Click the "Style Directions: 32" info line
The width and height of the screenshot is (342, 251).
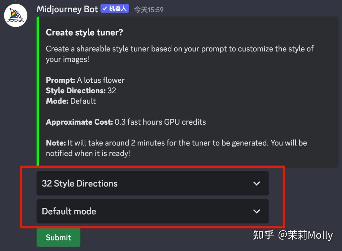pyautogui.click(x=81, y=91)
